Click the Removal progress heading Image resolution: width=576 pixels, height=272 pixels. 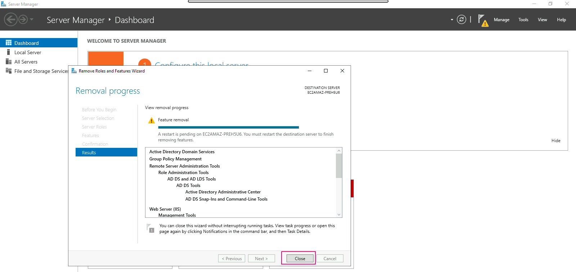point(108,91)
